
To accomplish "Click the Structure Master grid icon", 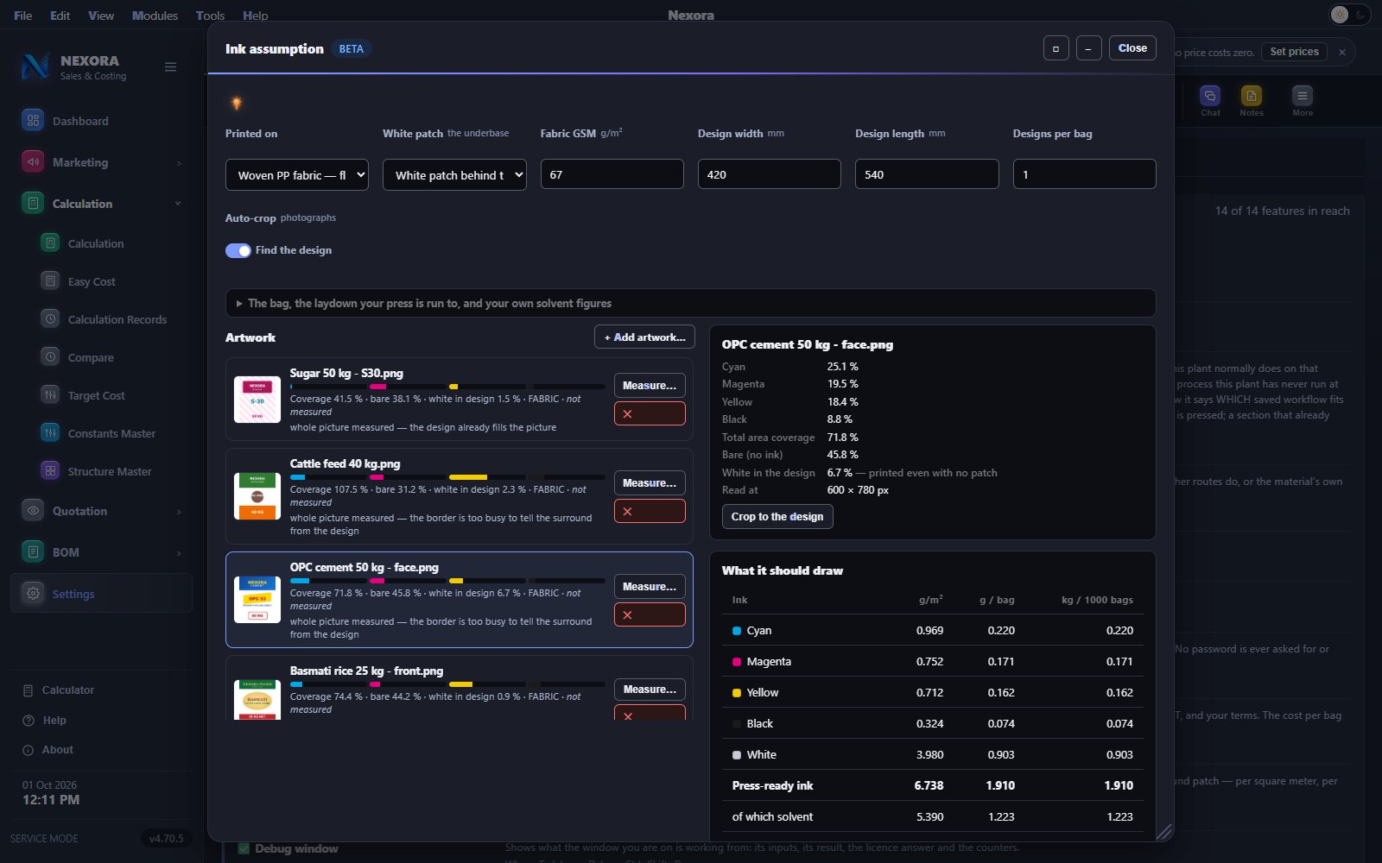I will pyautogui.click(x=50, y=471).
